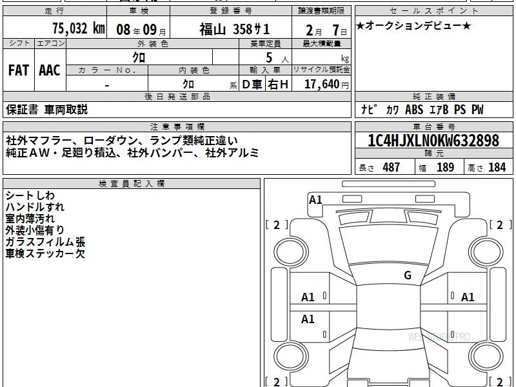
Task: Click the 輸入車 header
Action: pos(265,70)
